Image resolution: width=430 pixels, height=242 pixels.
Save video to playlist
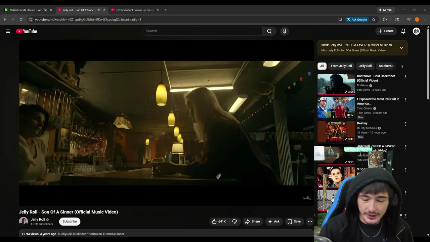pos(294,221)
